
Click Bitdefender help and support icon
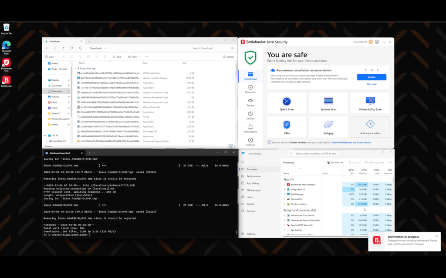(x=377, y=42)
